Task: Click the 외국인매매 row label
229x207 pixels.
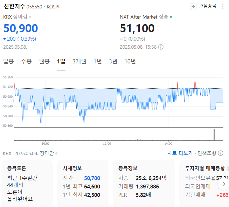Action: coord(198,186)
